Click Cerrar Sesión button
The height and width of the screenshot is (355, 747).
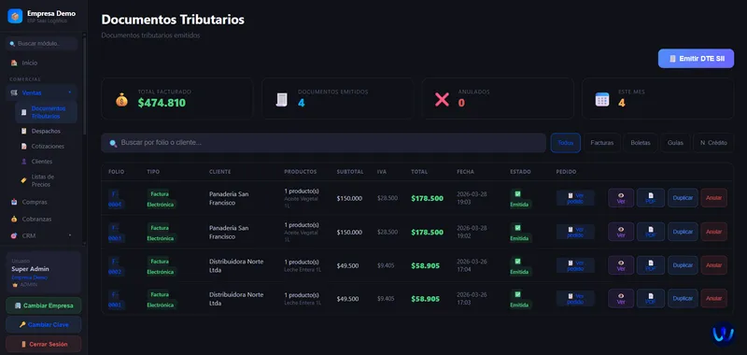(x=43, y=344)
